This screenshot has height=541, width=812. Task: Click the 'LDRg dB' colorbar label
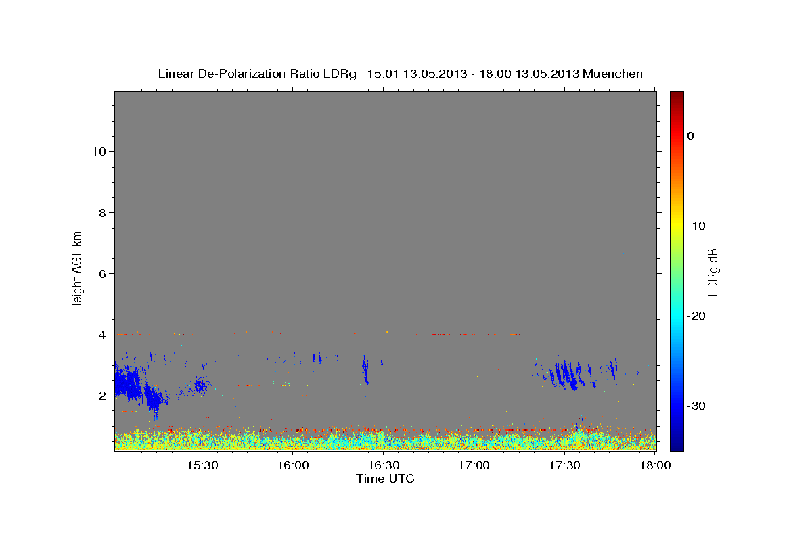click(713, 271)
